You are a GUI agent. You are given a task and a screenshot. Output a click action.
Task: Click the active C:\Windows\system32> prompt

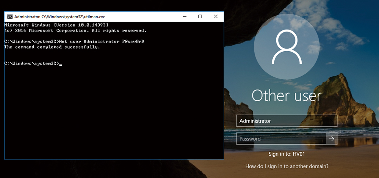(33, 63)
